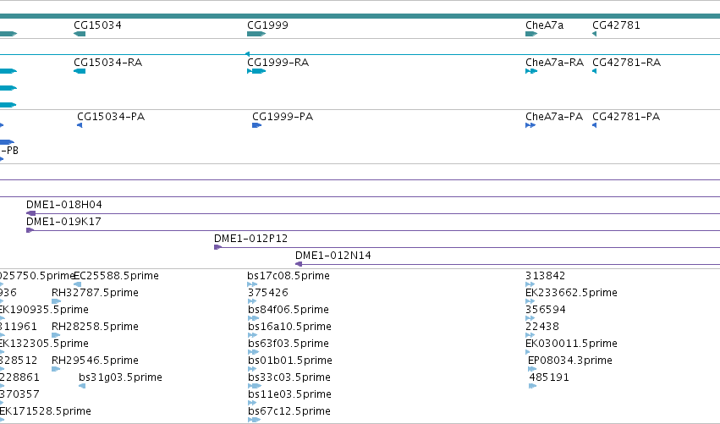Click the EK132305.5prime EST label
Image resolution: width=720 pixels, height=424 pixels.
44,344
